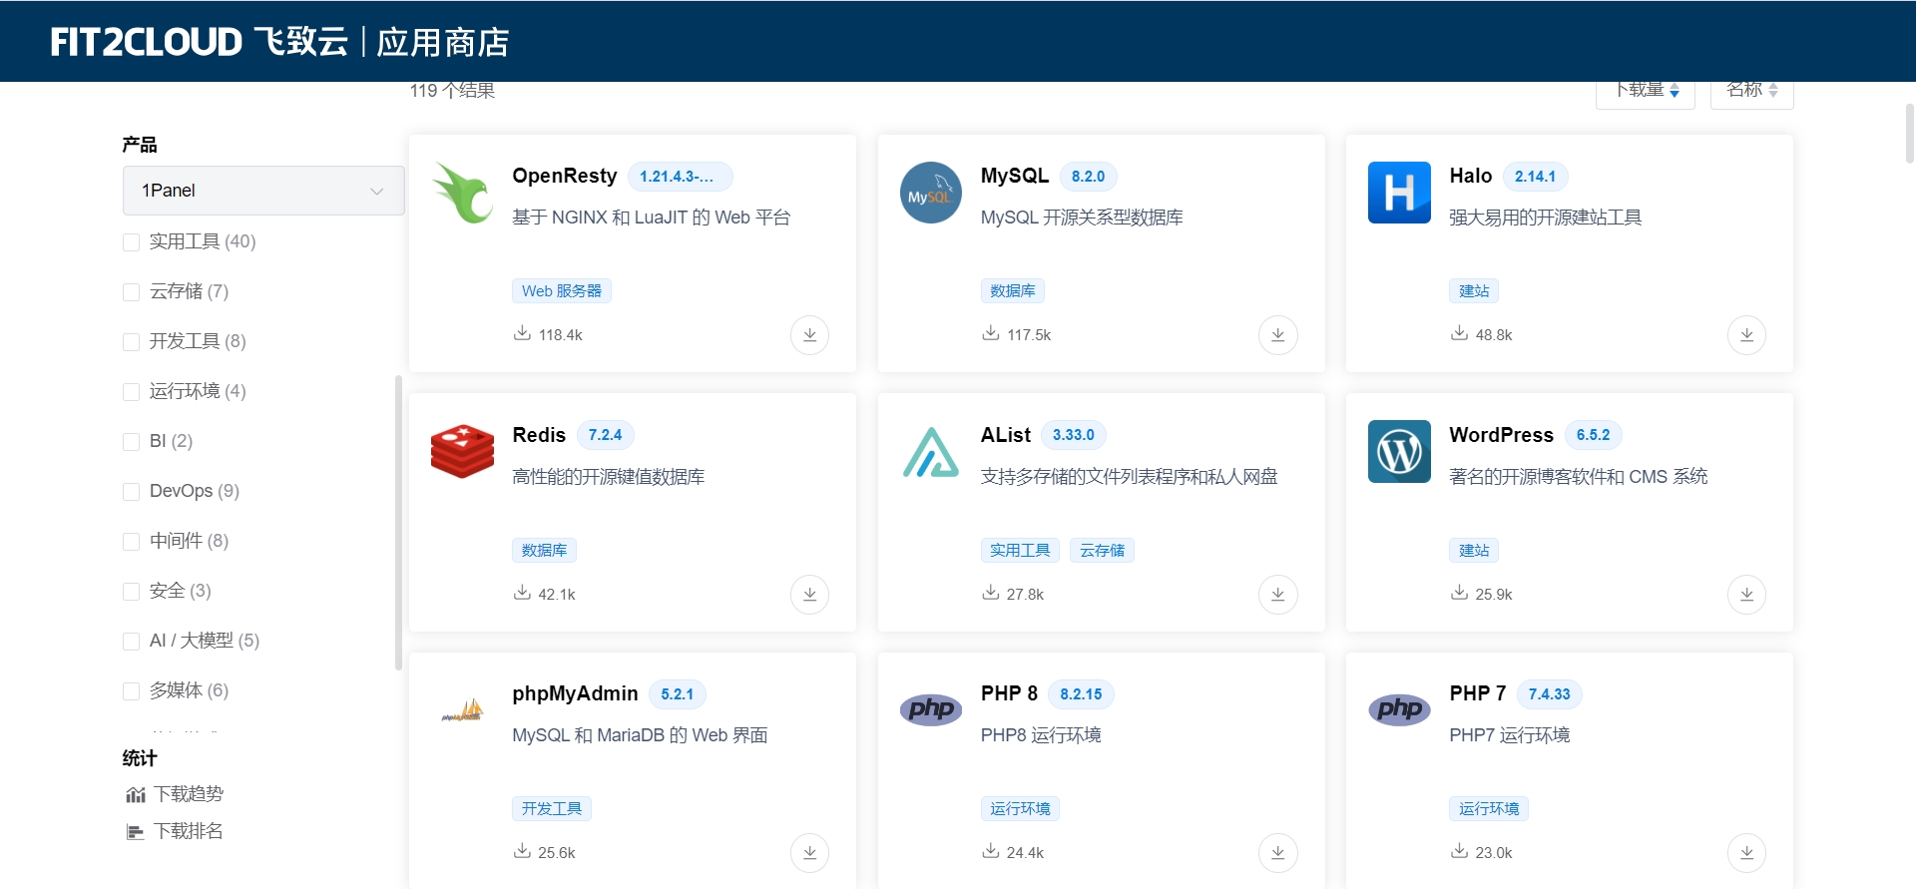Click the MySQL dolphin logo
Screen dimensions: 1916x889
pos(930,193)
